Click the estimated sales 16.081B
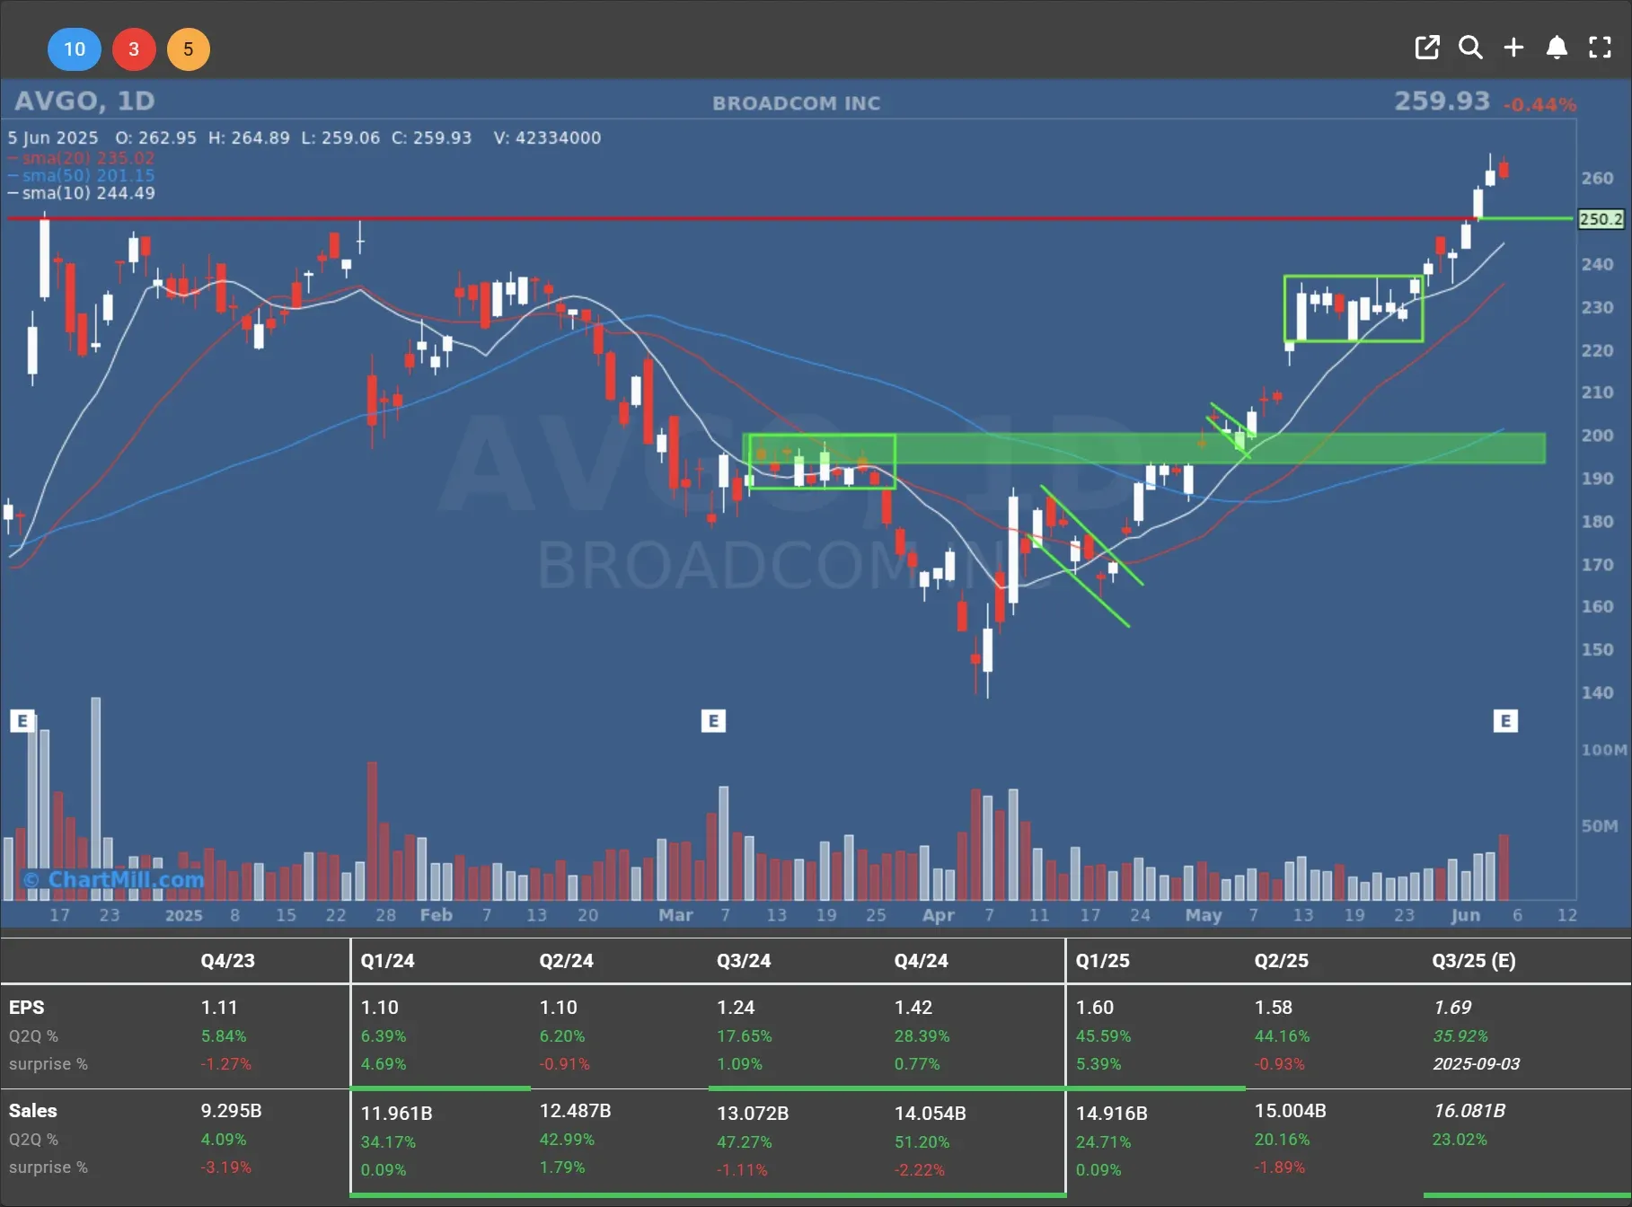This screenshot has width=1632, height=1207. 1469,1111
